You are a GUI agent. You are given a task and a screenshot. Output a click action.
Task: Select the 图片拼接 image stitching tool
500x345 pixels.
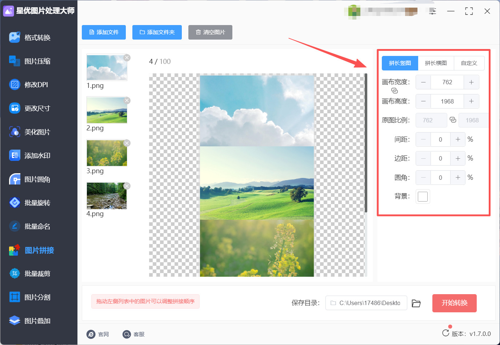pos(32,250)
